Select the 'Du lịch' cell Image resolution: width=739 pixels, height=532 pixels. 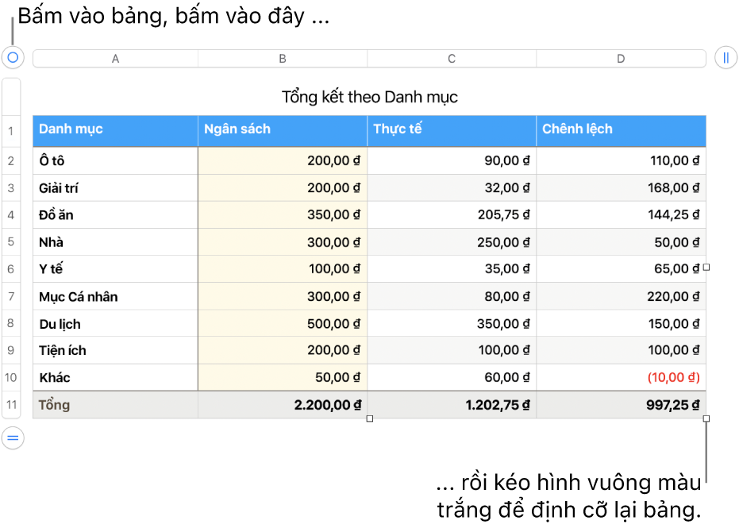tap(115, 323)
